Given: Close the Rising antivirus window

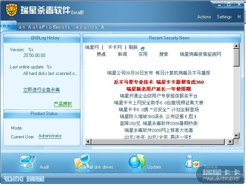Looking at the screenshot, I should [x=239, y=5].
